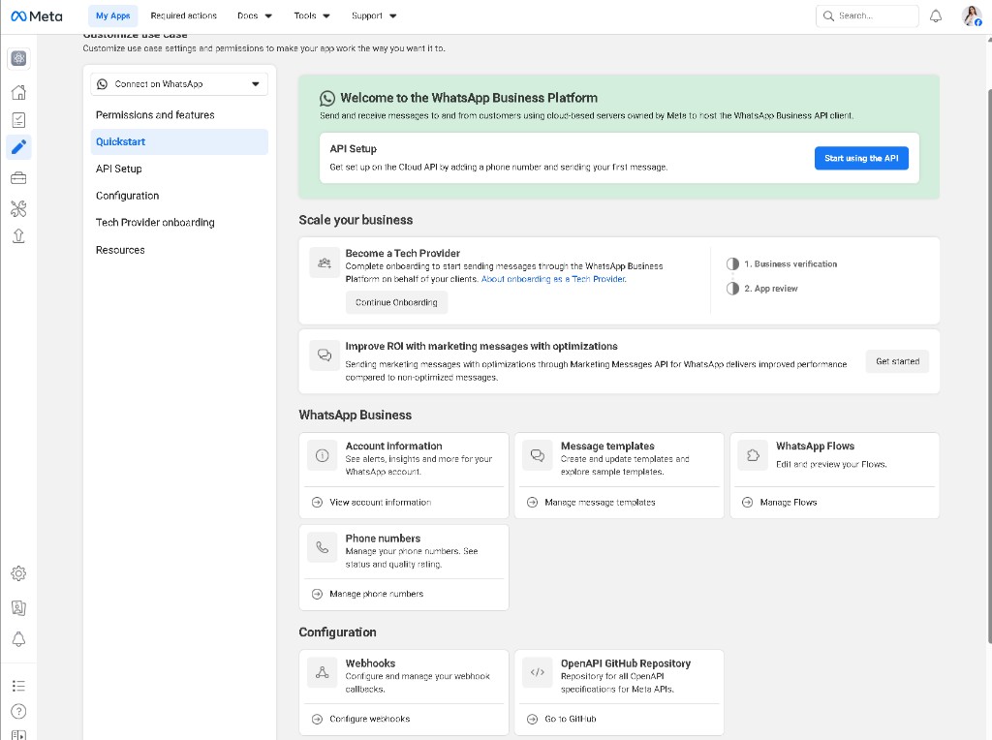Open the app icon in left sidebar
The width and height of the screenshot is (992, 740).
pyautogui.click(x=19, y=59)
